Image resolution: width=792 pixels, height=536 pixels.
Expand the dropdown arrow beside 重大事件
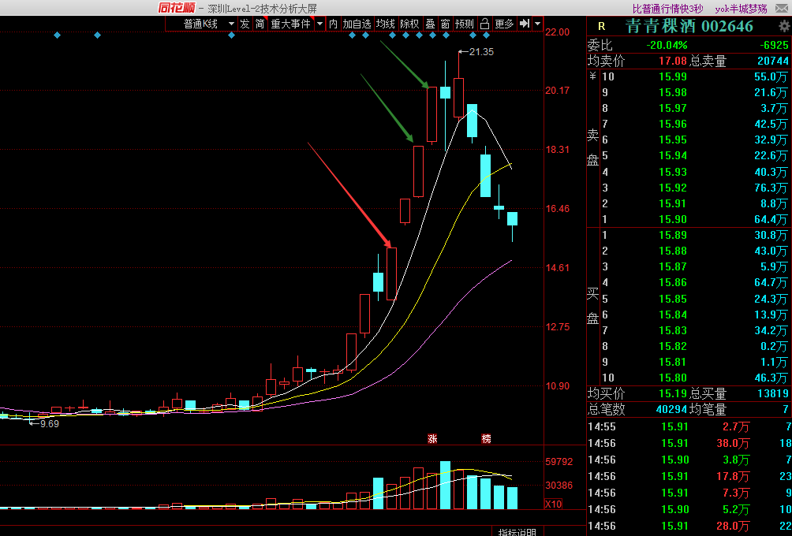pyautogui.click(x=319, y=24)
